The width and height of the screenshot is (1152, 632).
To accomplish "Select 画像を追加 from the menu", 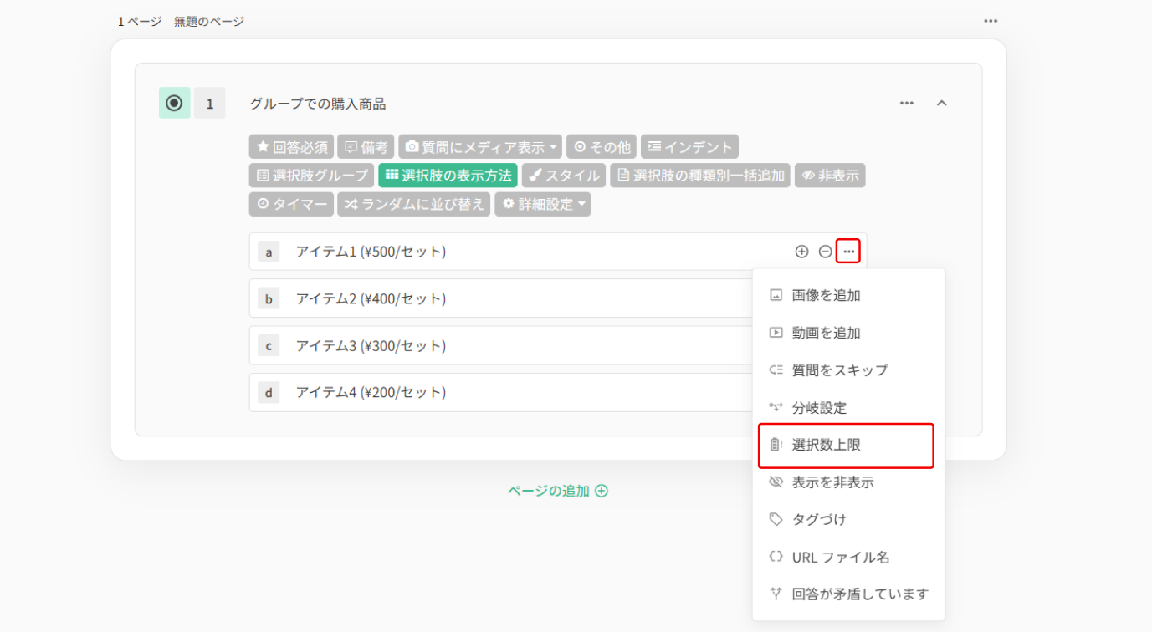I will click(x=848, y=295).
